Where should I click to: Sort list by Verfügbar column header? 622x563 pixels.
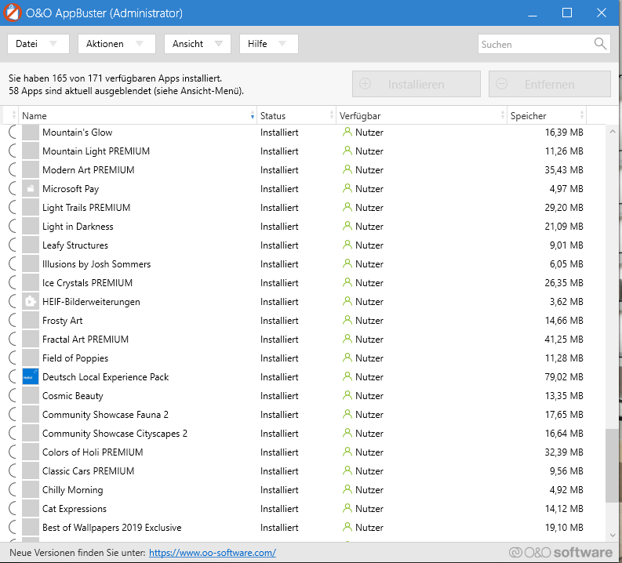click(x=421, y=116)
